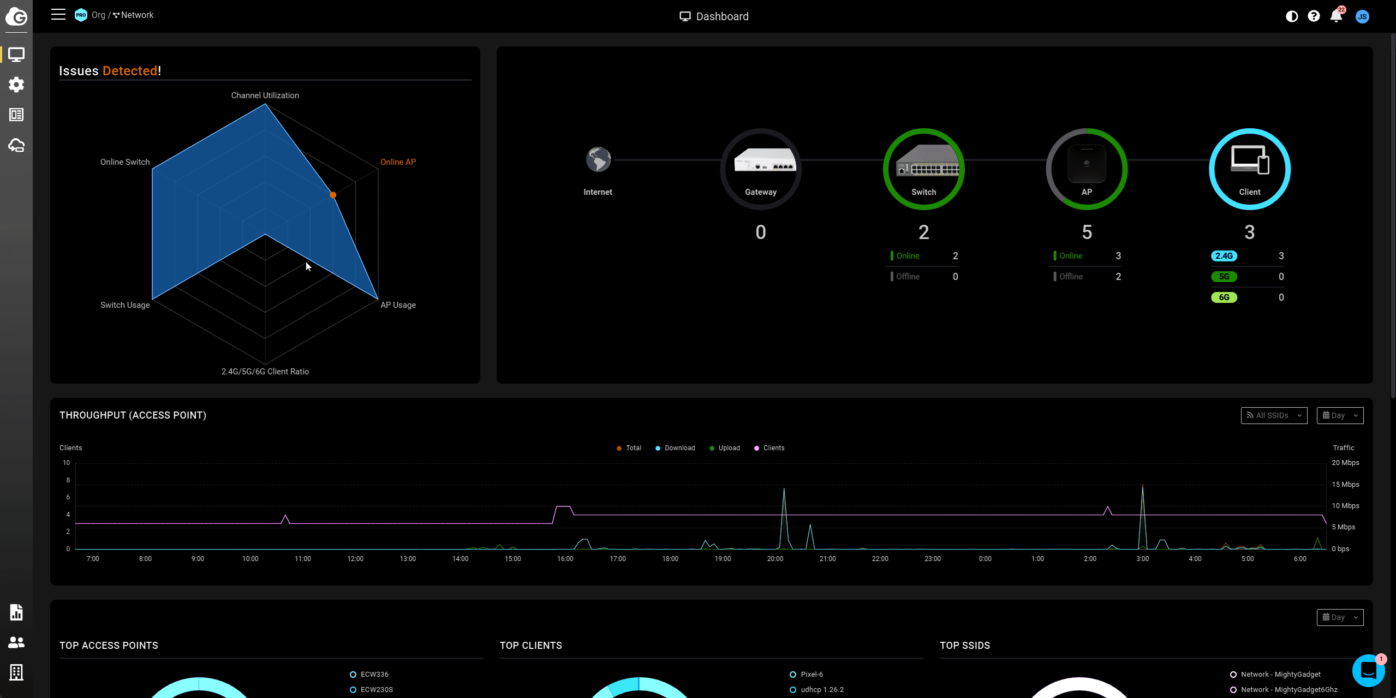
Task: Open the Day dropdown above Top SSIDs
Action: coord(1340,617)
